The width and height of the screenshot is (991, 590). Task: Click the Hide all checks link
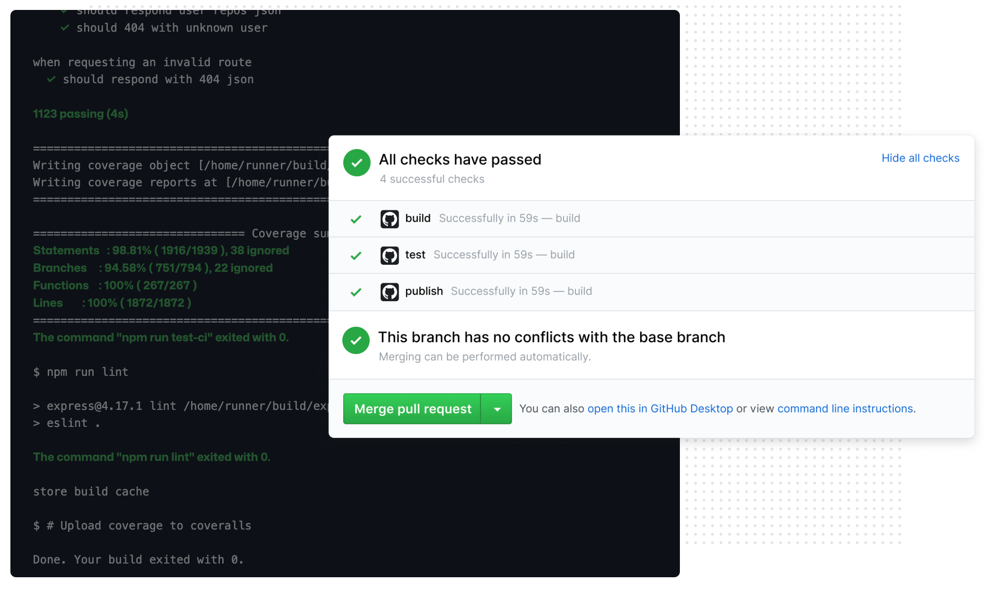[920, 158]
